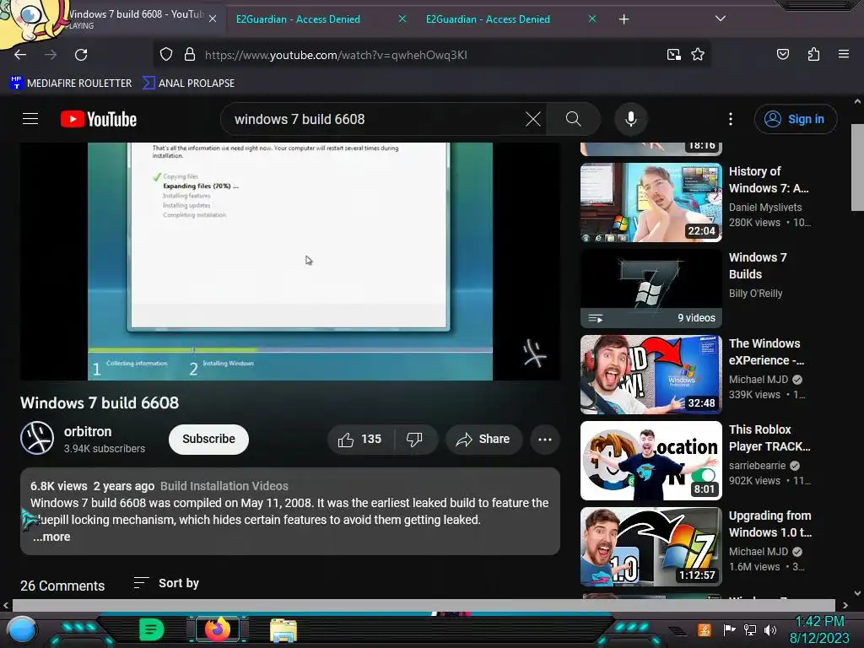The image size is (864, 648).
Task: Clear the YouTube search text
Action: click(x=533, y=119)
